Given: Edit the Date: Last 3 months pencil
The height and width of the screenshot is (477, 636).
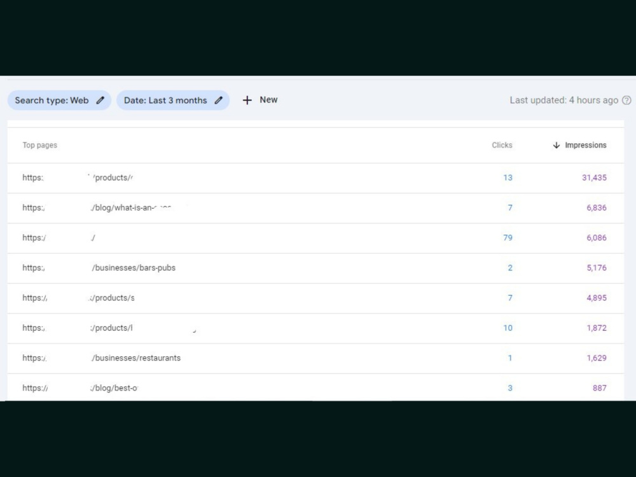Looking at the screenshot, I should point(219,100).
